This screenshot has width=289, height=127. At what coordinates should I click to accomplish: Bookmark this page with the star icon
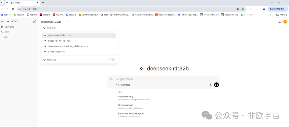point(243,9)
